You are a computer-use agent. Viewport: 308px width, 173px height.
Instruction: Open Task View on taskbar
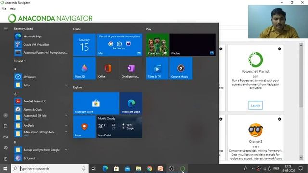pos(94,169)
